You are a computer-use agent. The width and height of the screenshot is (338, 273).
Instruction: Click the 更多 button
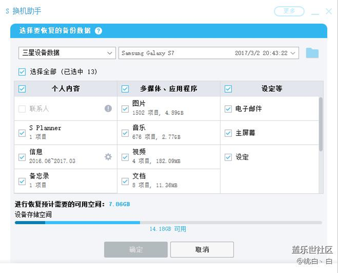[x=289, y=11]
